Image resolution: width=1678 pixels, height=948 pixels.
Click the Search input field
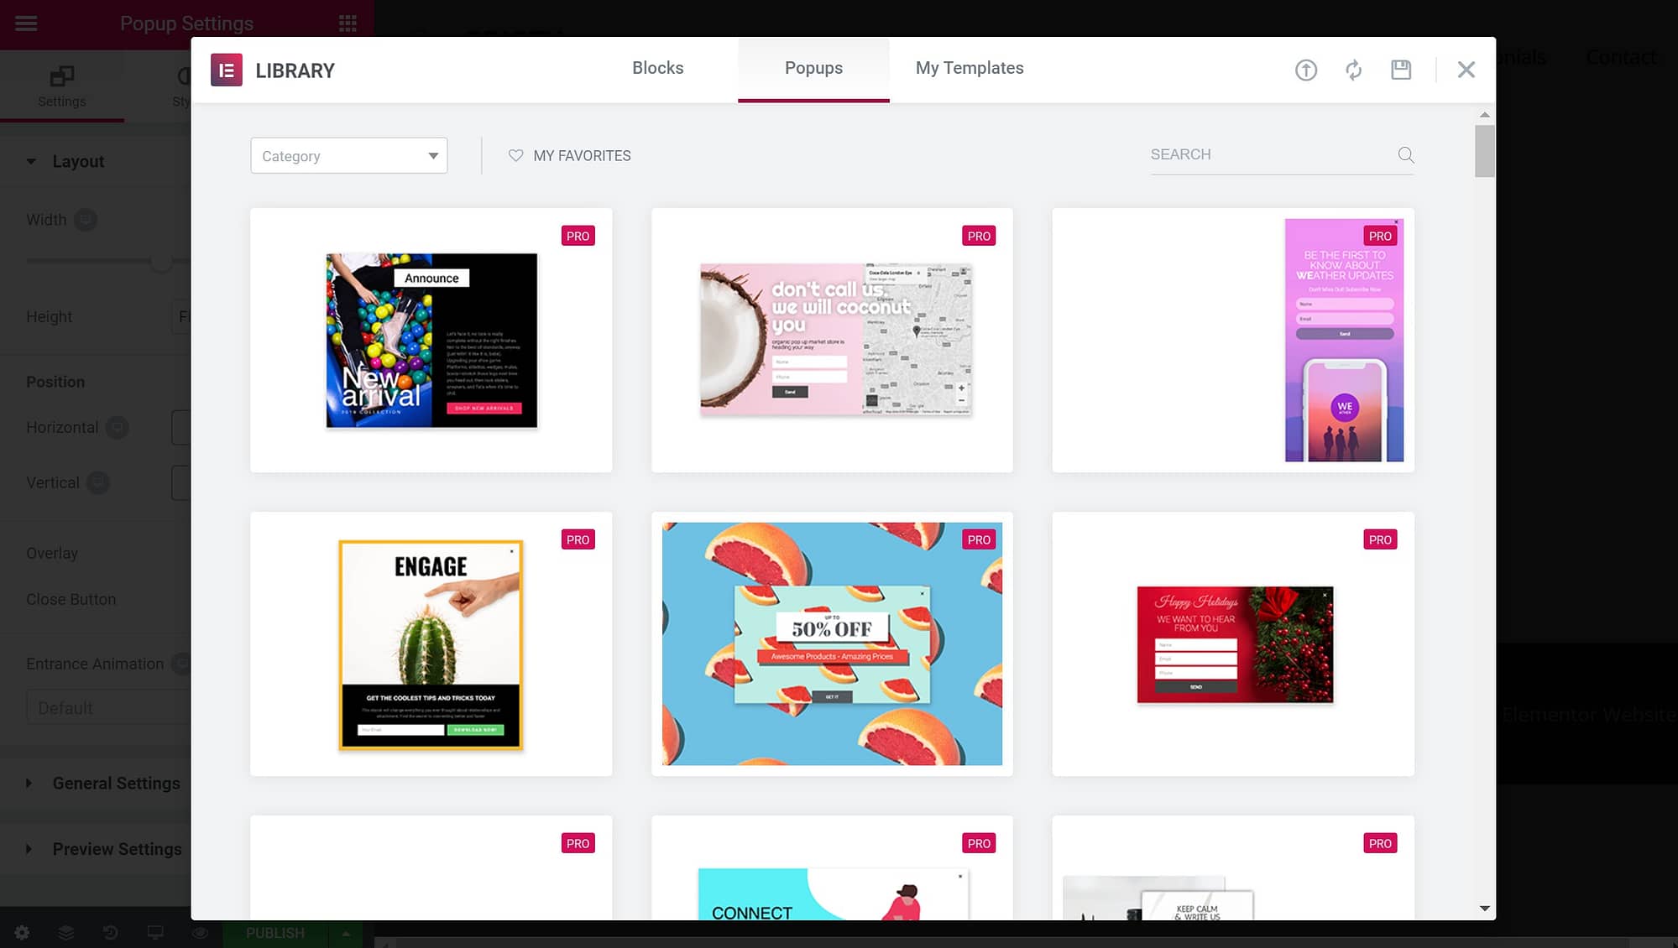point(1268,154)
